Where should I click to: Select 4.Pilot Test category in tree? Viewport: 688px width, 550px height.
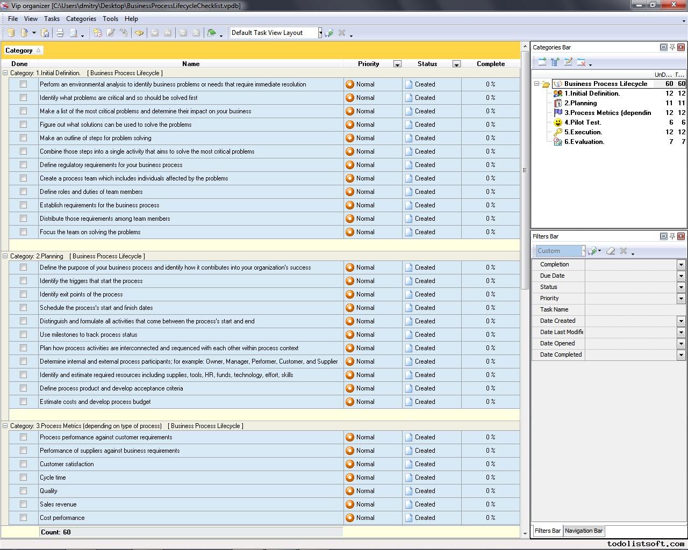tap(582, 122)
